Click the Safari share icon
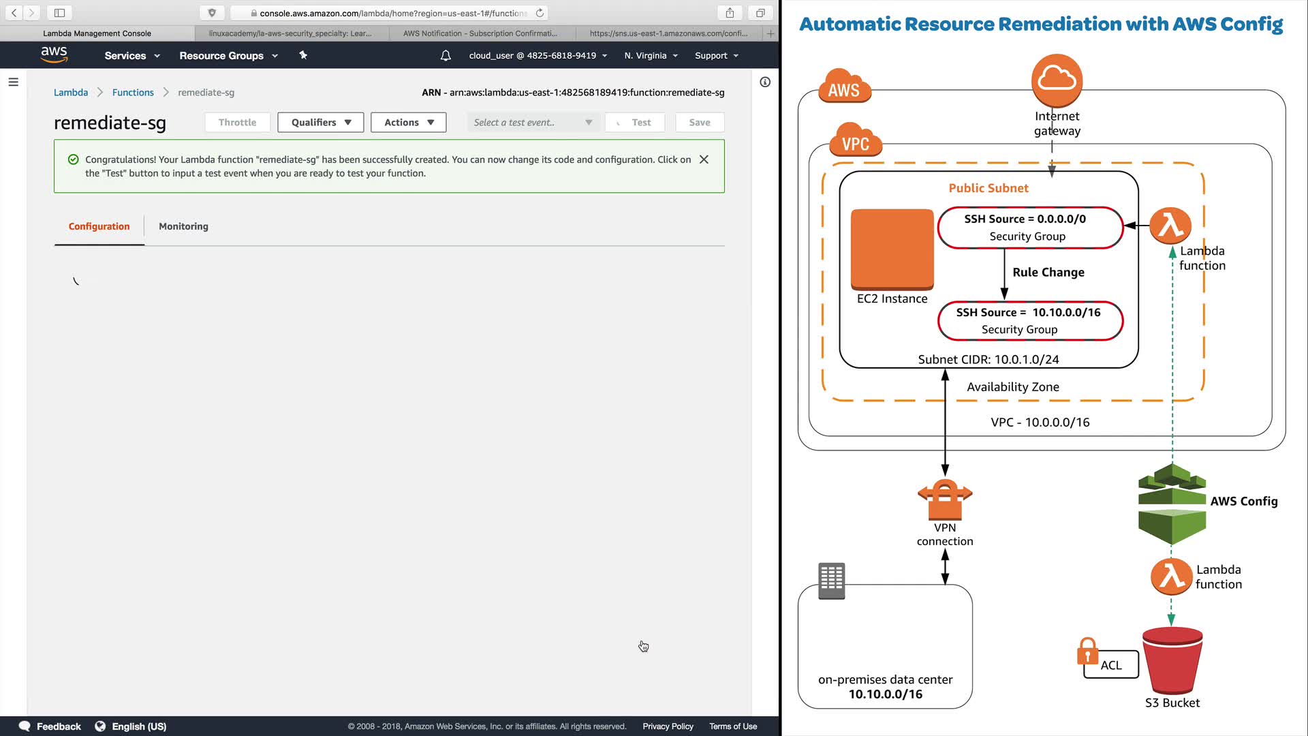 (x=730, y=13)
